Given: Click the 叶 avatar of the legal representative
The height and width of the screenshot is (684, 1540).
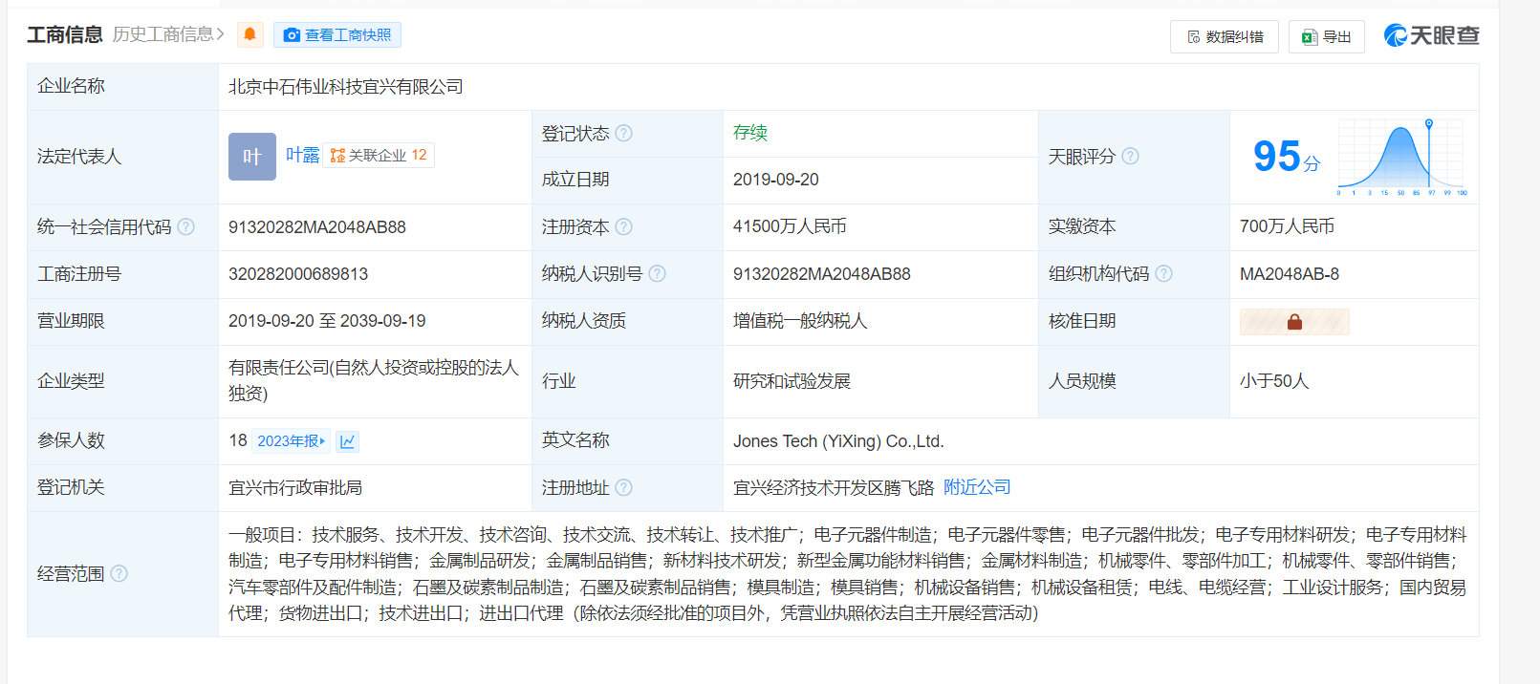Looking at the screenshot, I should pyautogui.click(x=252, y=157).
